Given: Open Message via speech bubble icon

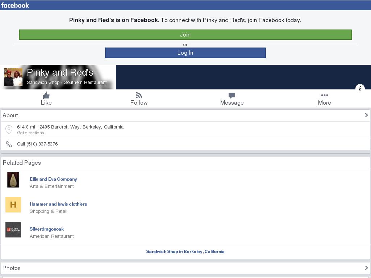Looking at the screenshot, I should click(232, 95).
